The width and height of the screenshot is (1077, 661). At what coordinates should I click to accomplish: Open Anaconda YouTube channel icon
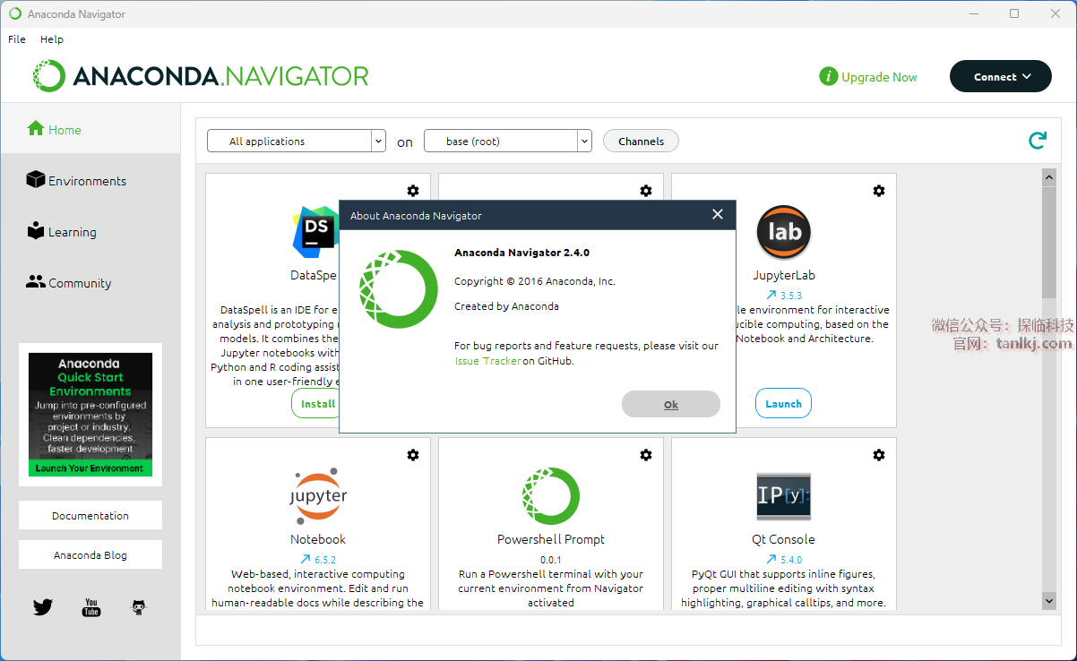(91, 607)
